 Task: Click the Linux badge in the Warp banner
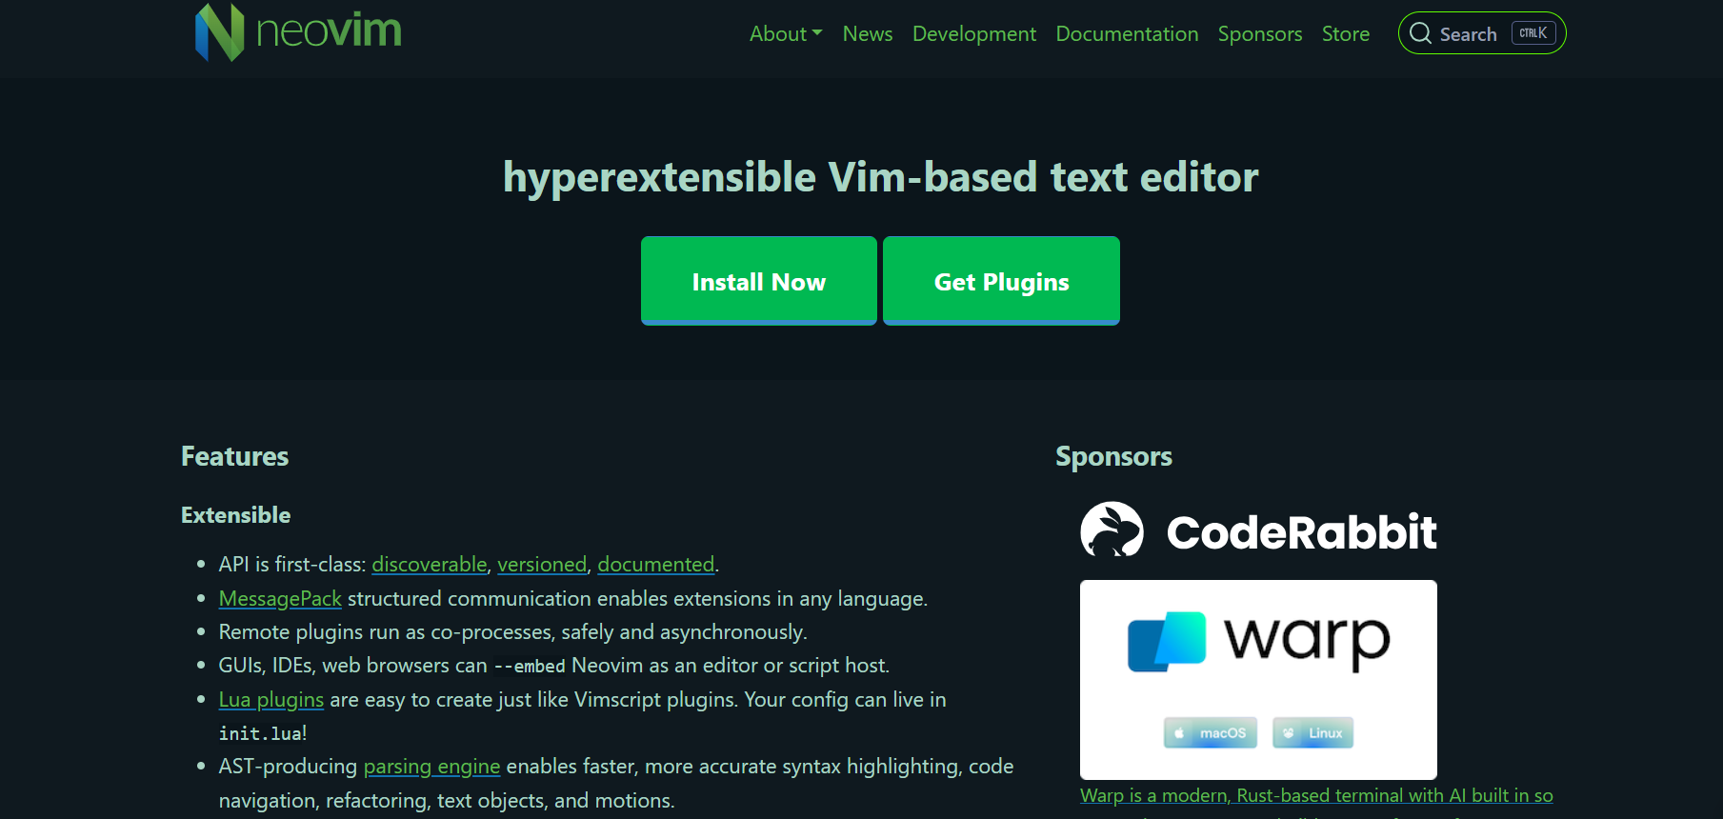point(1312,732)
